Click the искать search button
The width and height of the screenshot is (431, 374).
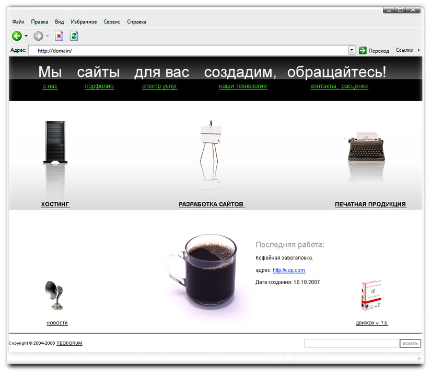coord(411,343)
